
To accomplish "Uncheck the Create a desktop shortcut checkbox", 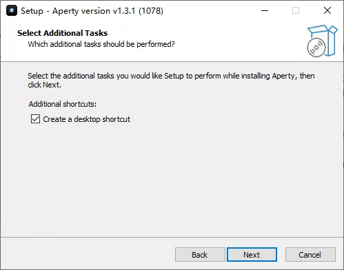I will click(x=35, y=119).
